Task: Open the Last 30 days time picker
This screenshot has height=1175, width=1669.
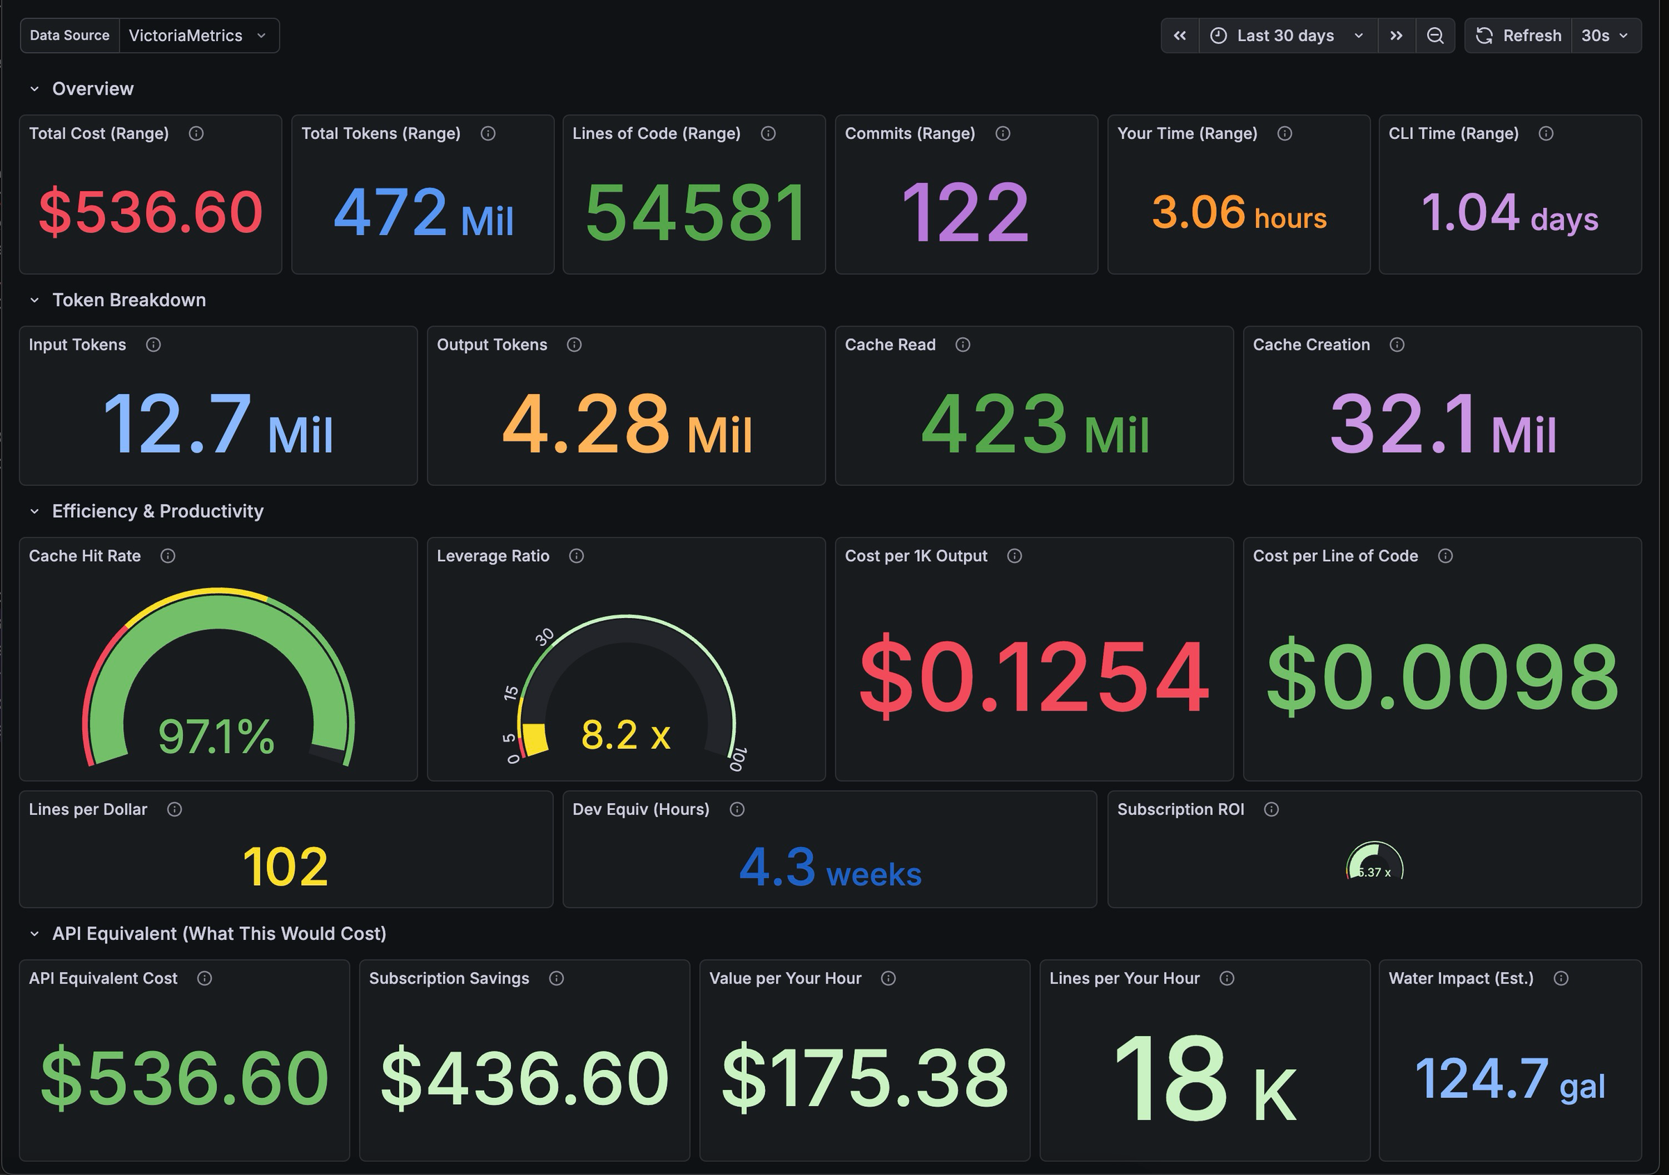Action: (1287, 35)
